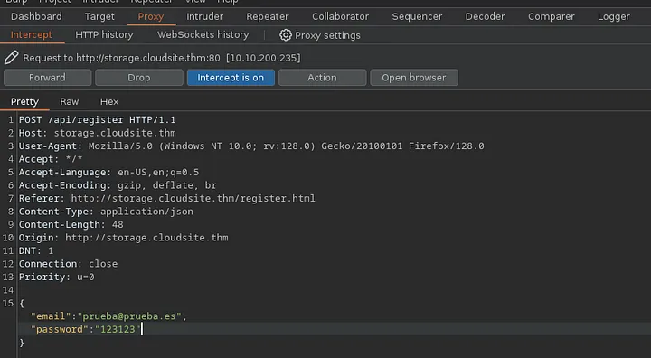Switch to WebSockets history sub-tab
This screenshot has height=358, width=651.
pos(203,35)
